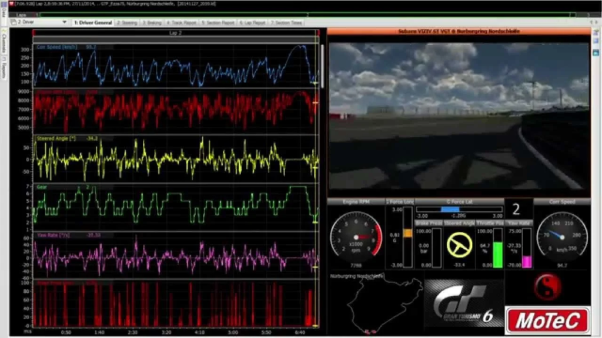Click the Lap 2 header bar

(x=175, y=33)
